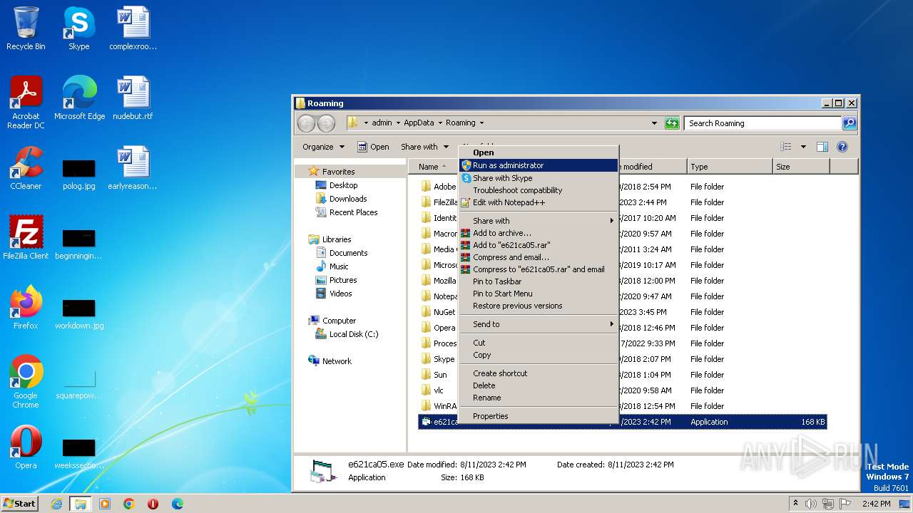Open the Start menu
The width and height of the screenshot is (913, 513).
pyautogui.click(x=20, y=504)
